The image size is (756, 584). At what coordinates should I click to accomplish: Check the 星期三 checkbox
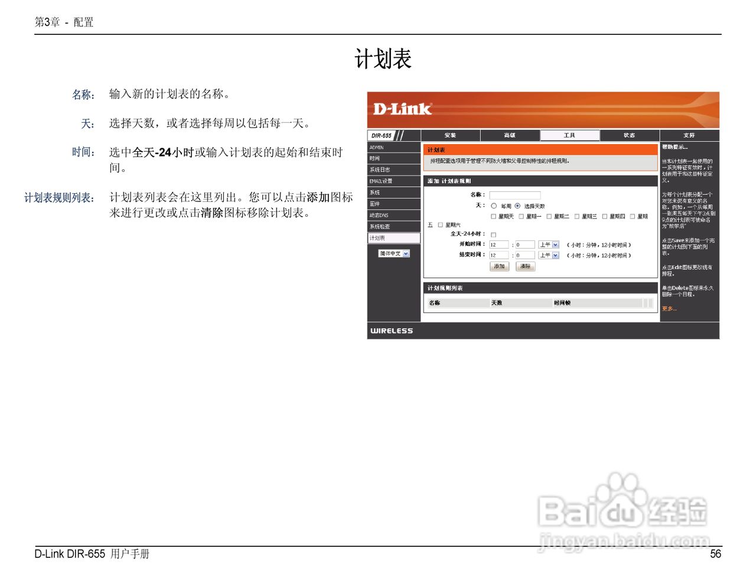(576, 217)
